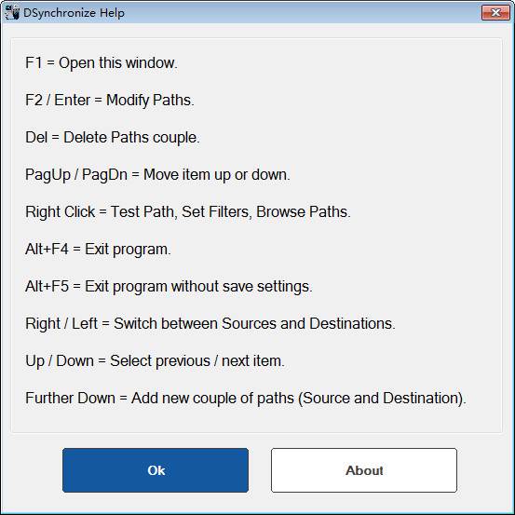This screenshot has height=515, width=515.
Task: Click the 'Del = Delete Paths couple' line
Action: point(113,137)
